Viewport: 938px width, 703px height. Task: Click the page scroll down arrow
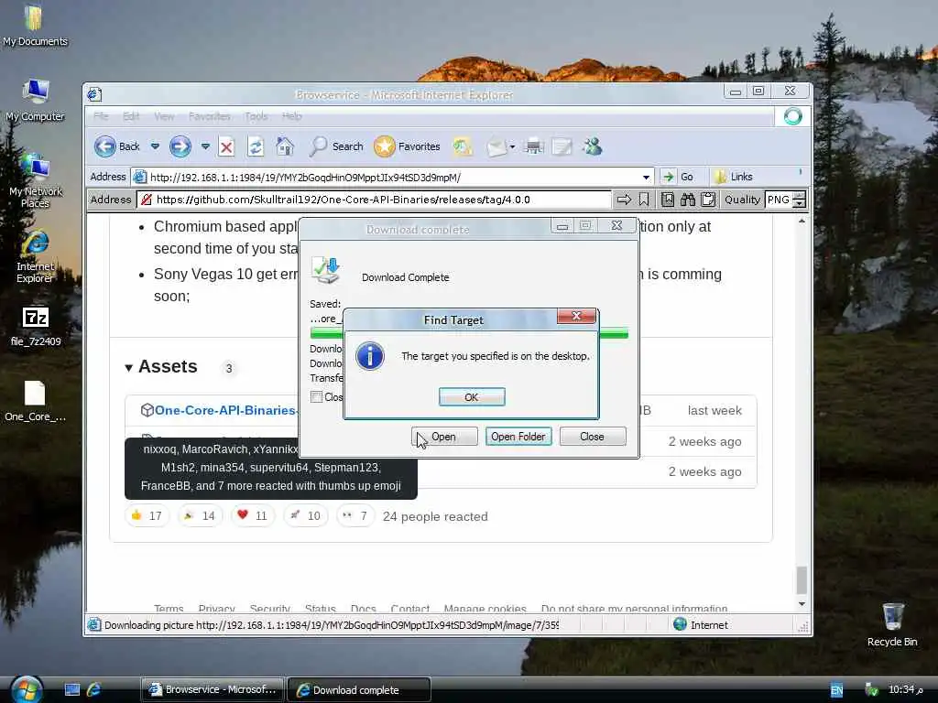click(x=802, y=604)
